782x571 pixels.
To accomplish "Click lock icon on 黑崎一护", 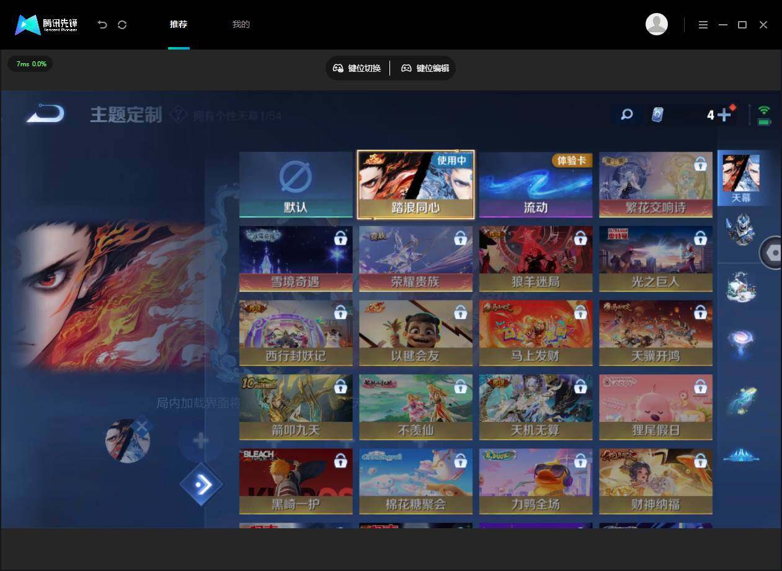I will coord(340,461).
